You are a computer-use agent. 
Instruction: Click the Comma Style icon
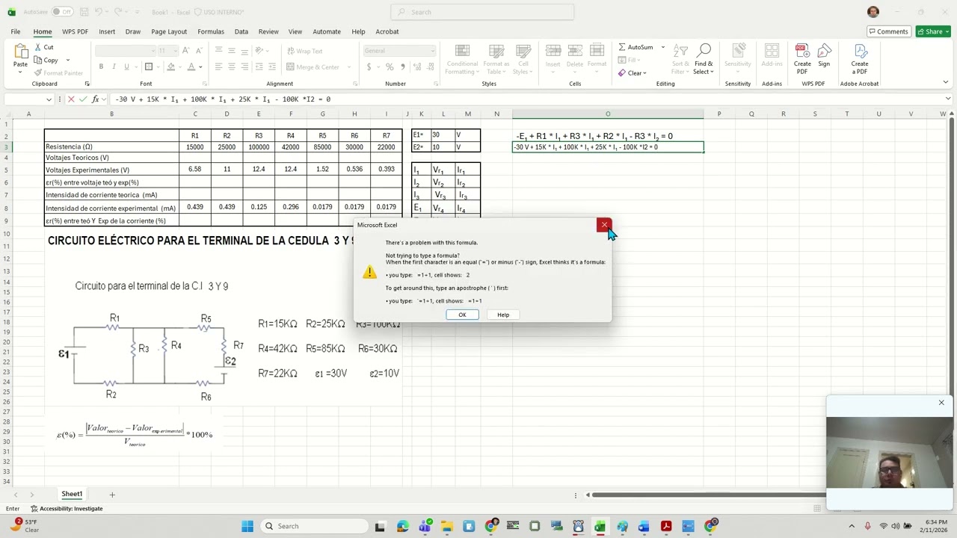[403, 67]
